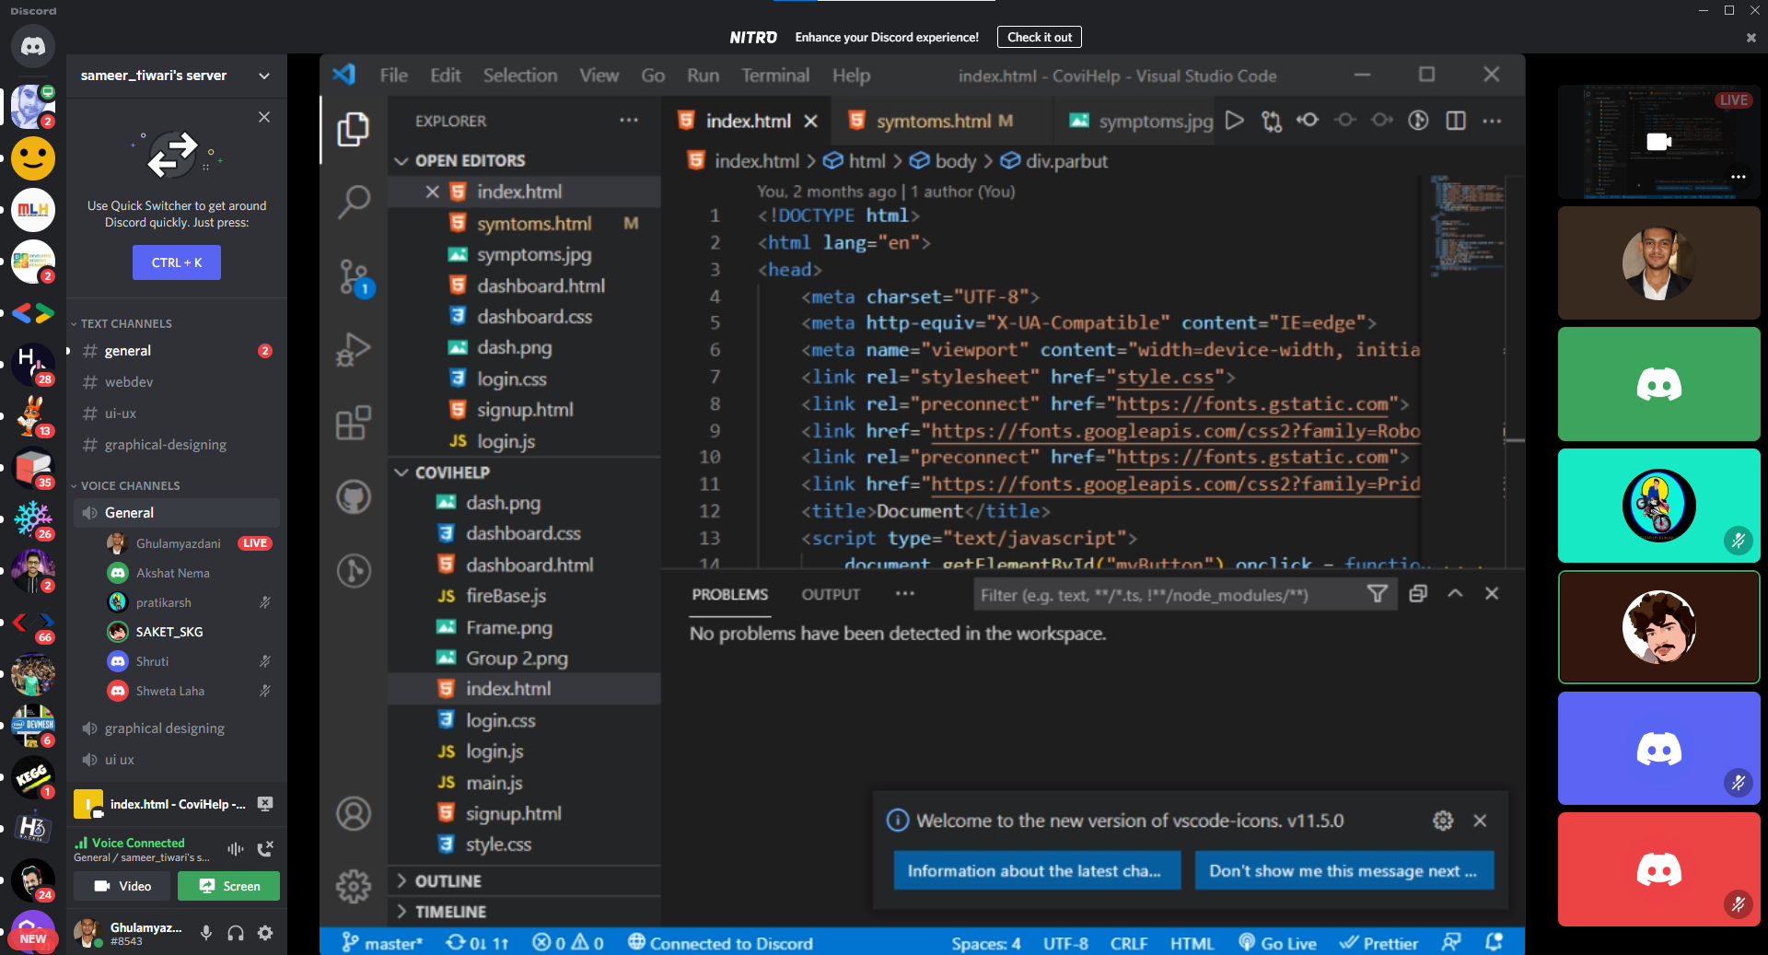Toggle screen sharing with Screen button
The height and width of the screenshot is (955, 1768).
click(x=228, y=886)
